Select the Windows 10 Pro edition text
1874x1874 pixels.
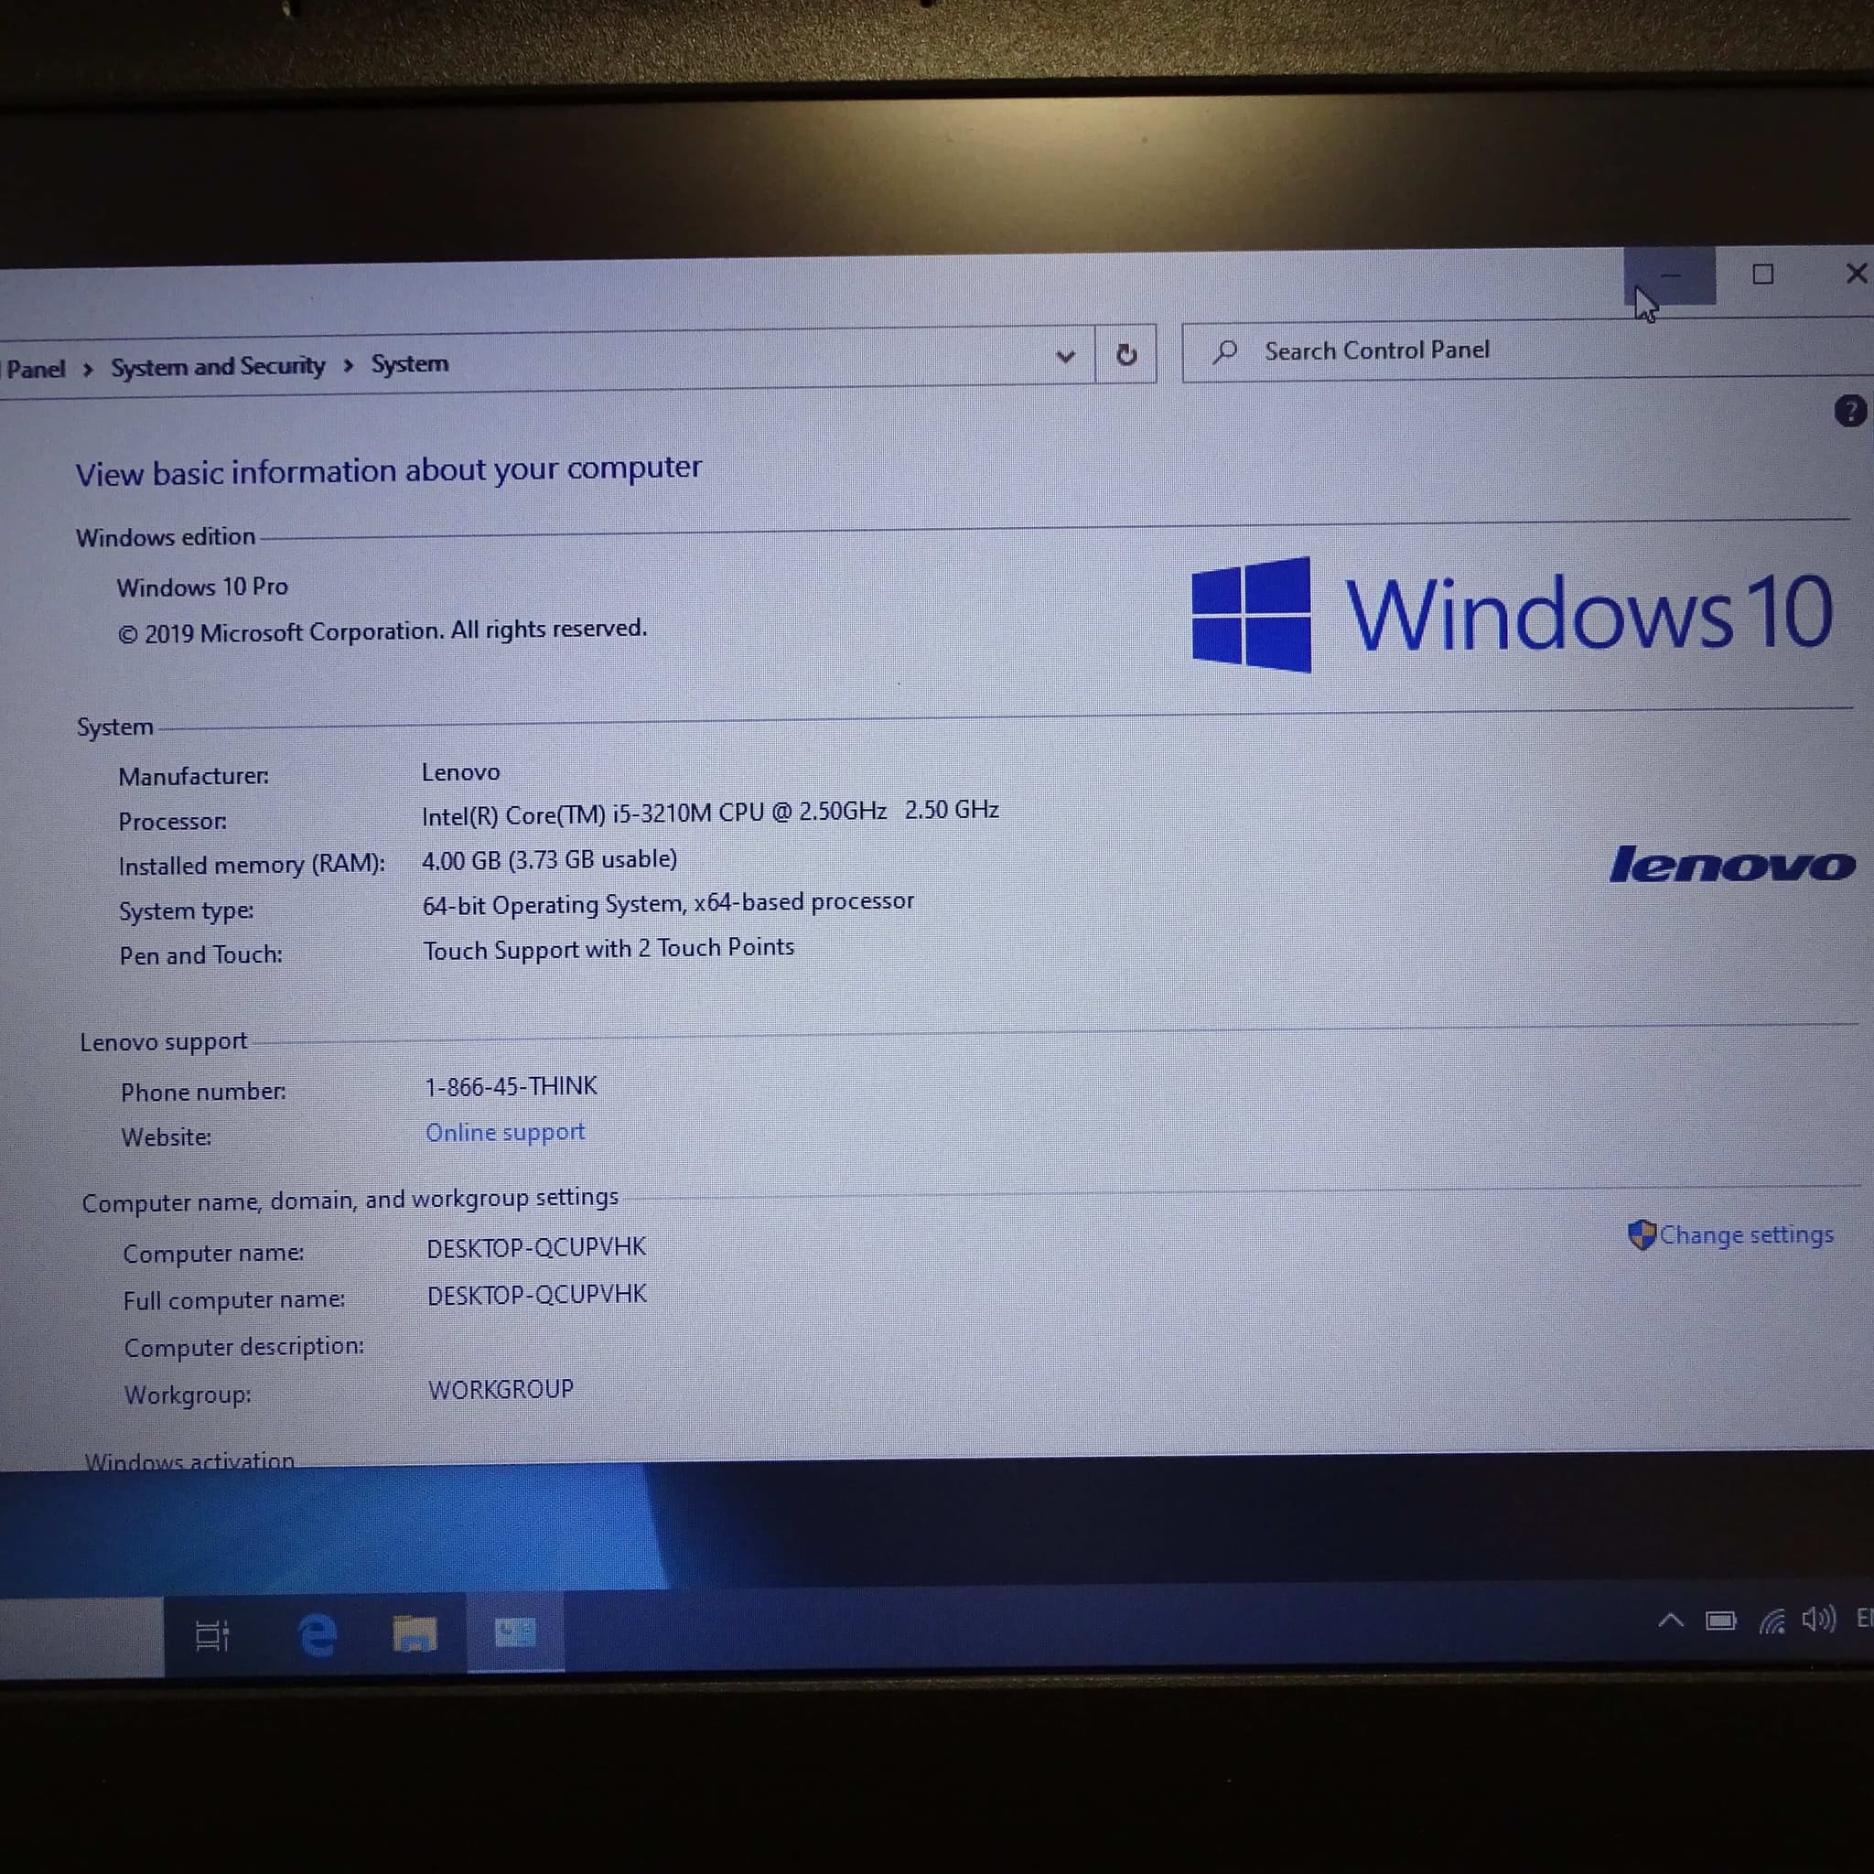pyautogui.click(x=201, y=587)
